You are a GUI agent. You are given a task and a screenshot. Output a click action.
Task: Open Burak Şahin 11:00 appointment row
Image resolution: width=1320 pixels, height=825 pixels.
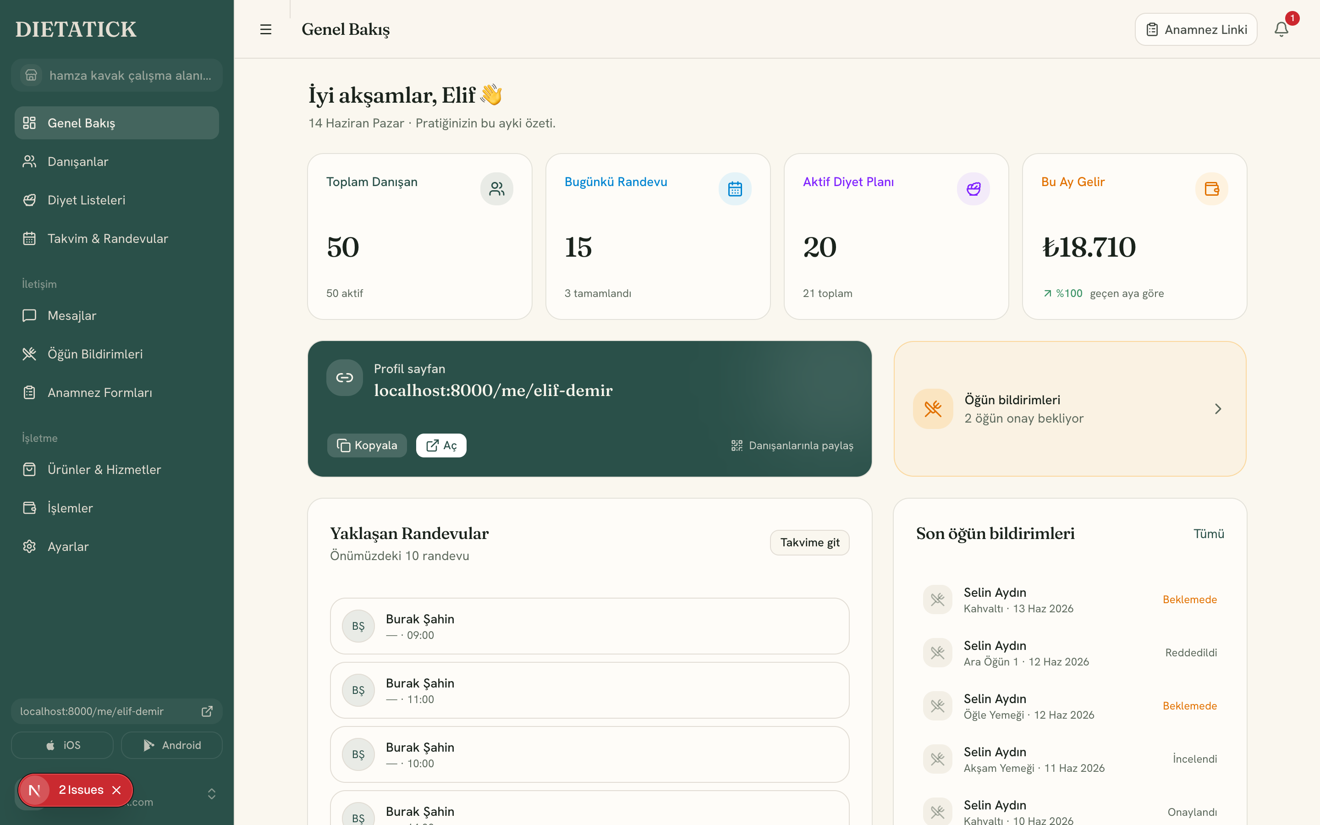[589, 690]
